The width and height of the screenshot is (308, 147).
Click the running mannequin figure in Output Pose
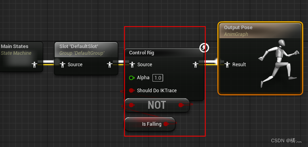279,63
